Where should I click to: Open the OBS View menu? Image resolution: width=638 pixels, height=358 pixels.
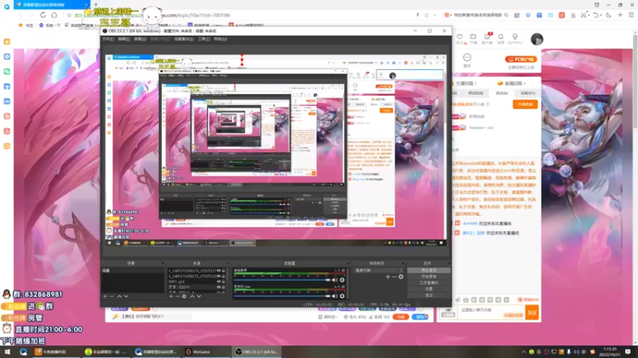140,39
